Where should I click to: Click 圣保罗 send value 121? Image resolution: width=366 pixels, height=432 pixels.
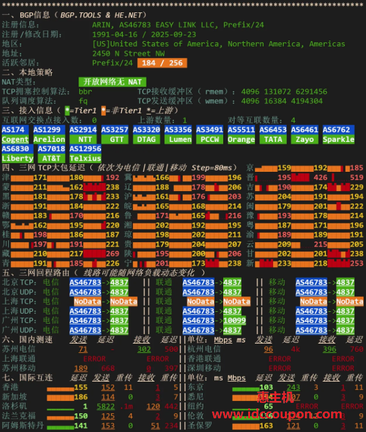(x=294, y=426)
